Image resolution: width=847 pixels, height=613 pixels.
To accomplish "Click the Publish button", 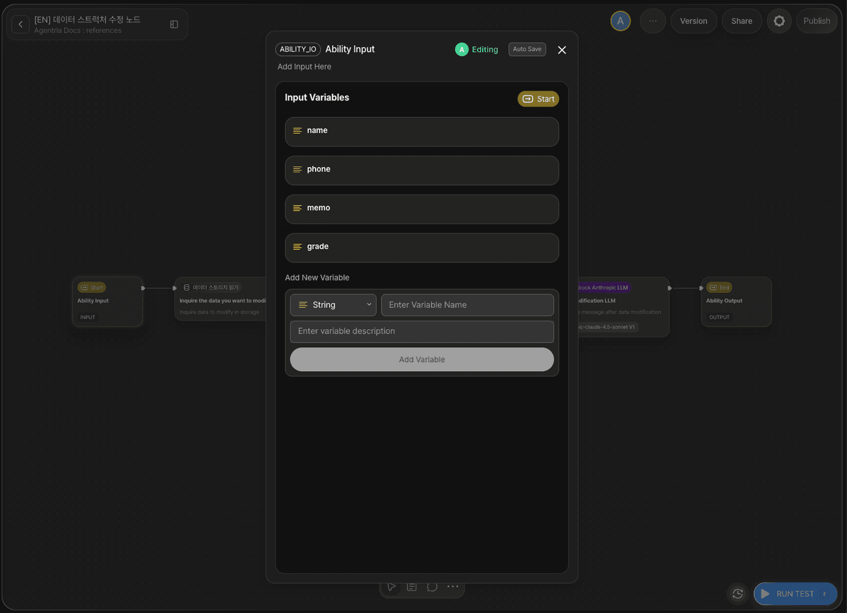I will point(816,21).
